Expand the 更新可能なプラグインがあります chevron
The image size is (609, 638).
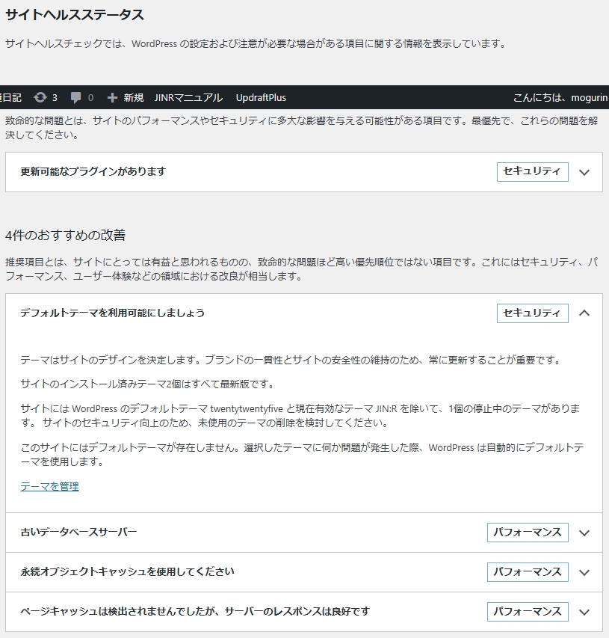(584, 172)
